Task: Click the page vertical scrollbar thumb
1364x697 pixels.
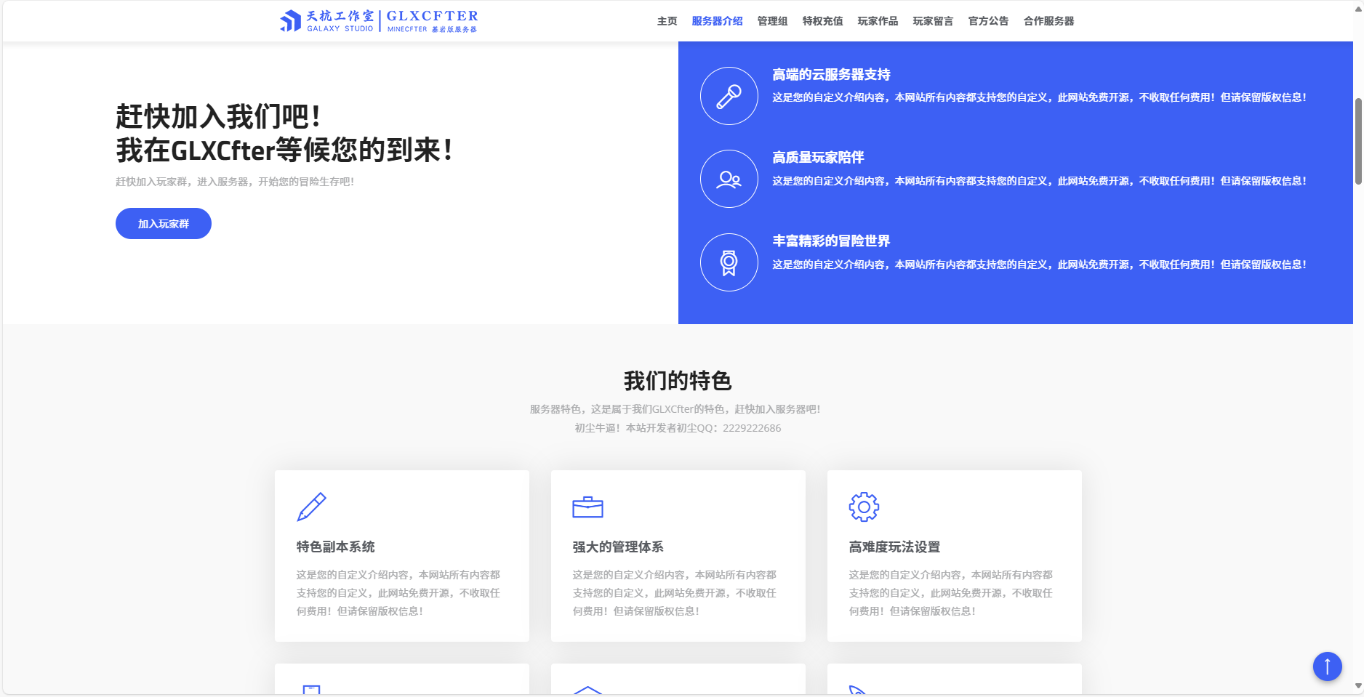Action: tap(1357, 142)
